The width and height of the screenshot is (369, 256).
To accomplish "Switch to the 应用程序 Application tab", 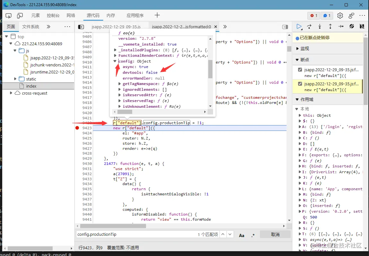I will pyautogui.click(x=135, y=15).
